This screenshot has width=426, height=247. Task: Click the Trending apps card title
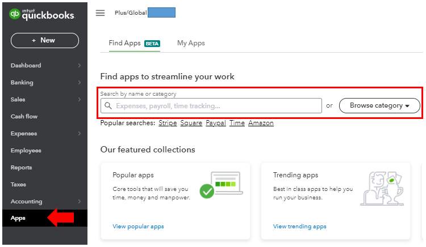point(295,175)
